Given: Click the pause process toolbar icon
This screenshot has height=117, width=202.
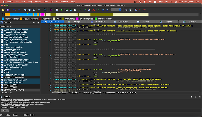Looking at the screenshot, I should tap(103, 10).
